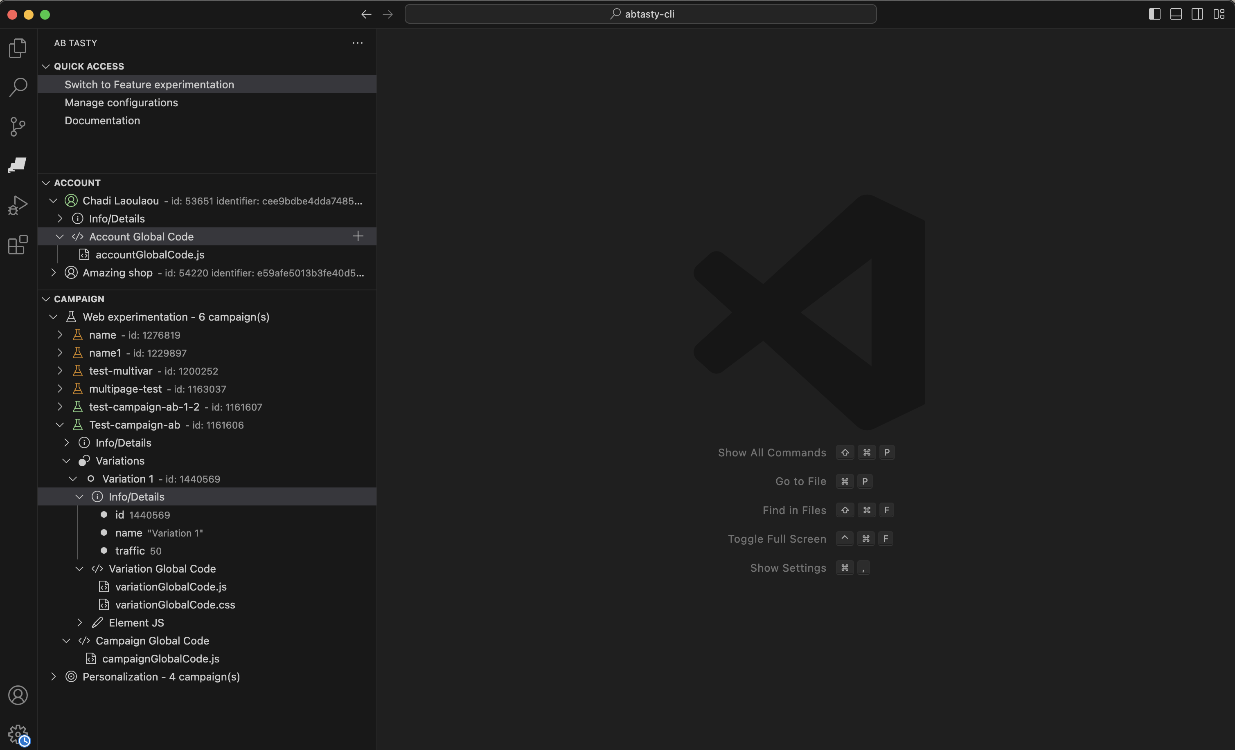
Task: Click the search/magnifier icon in sidebar
Action: (18, 86)
